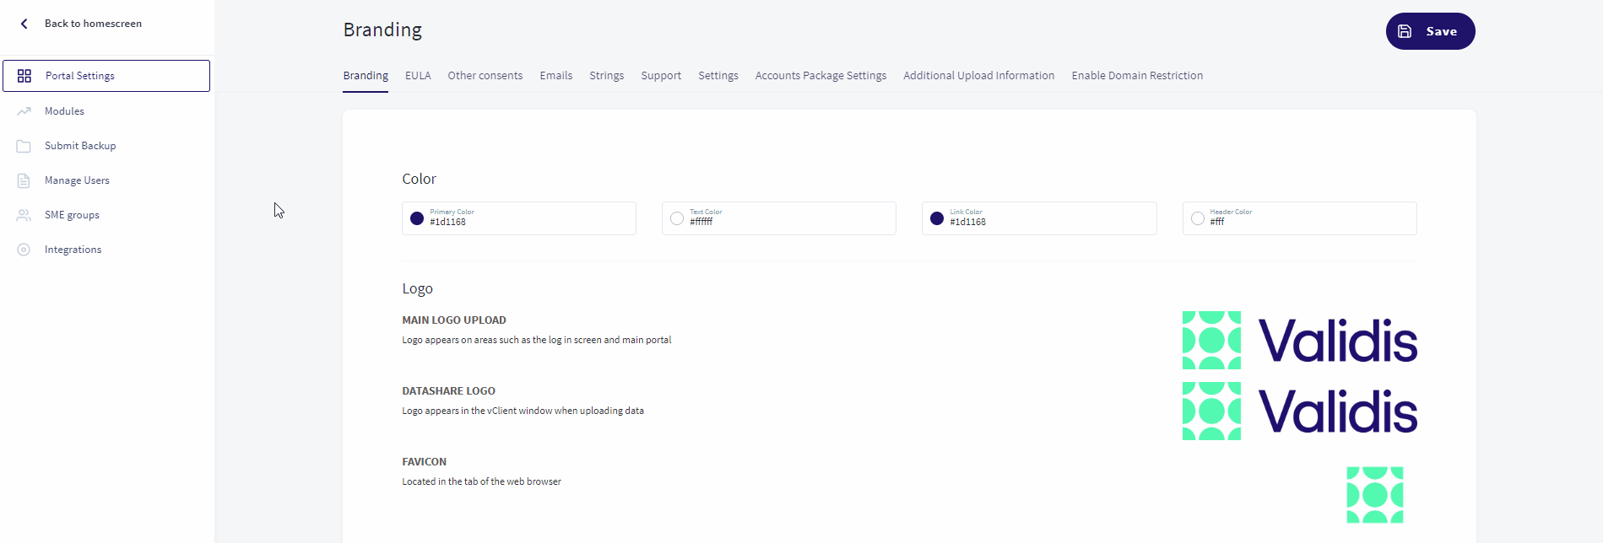The height and width of the screenshot is (543, 1603).
Task: Click the SME groups people icon
Action: point(24,215)
